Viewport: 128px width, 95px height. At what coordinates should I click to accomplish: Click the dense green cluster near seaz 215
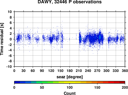(x=80, y=39)
